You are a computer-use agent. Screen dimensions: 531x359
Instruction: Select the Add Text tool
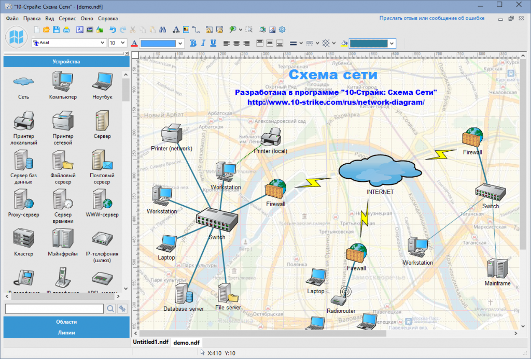[x=176, y=30]
